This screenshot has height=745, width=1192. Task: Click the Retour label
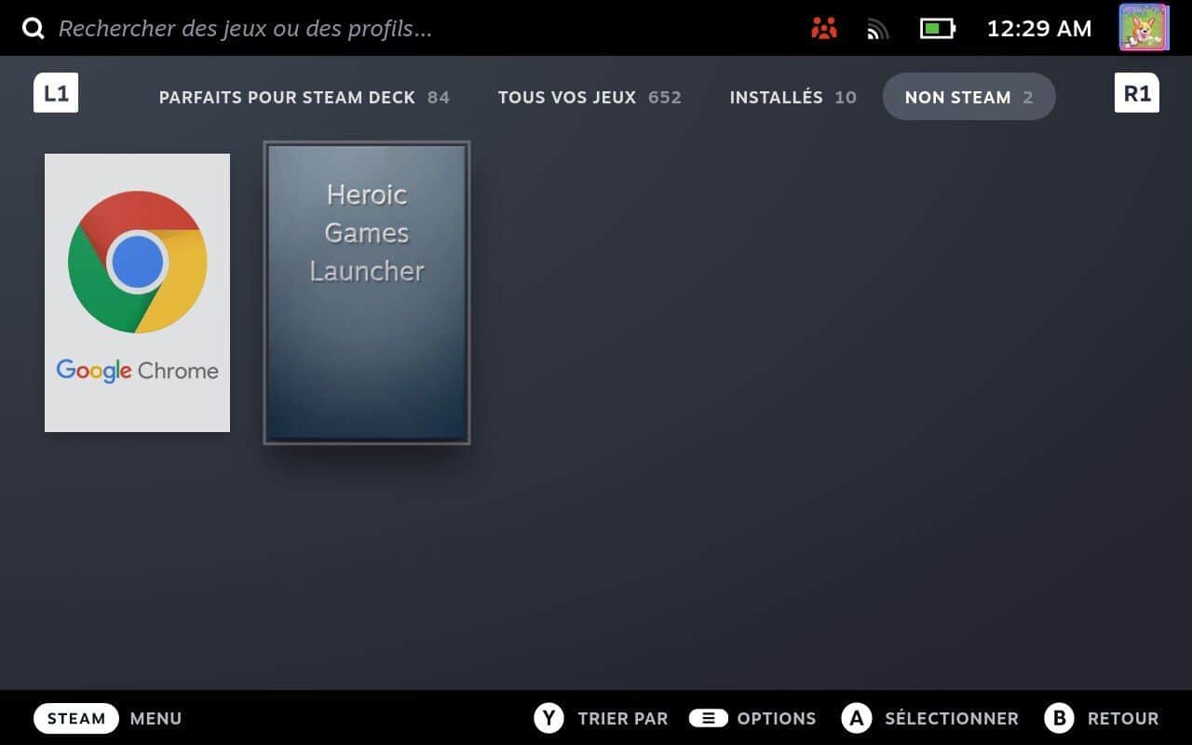tap(1123, 719)
